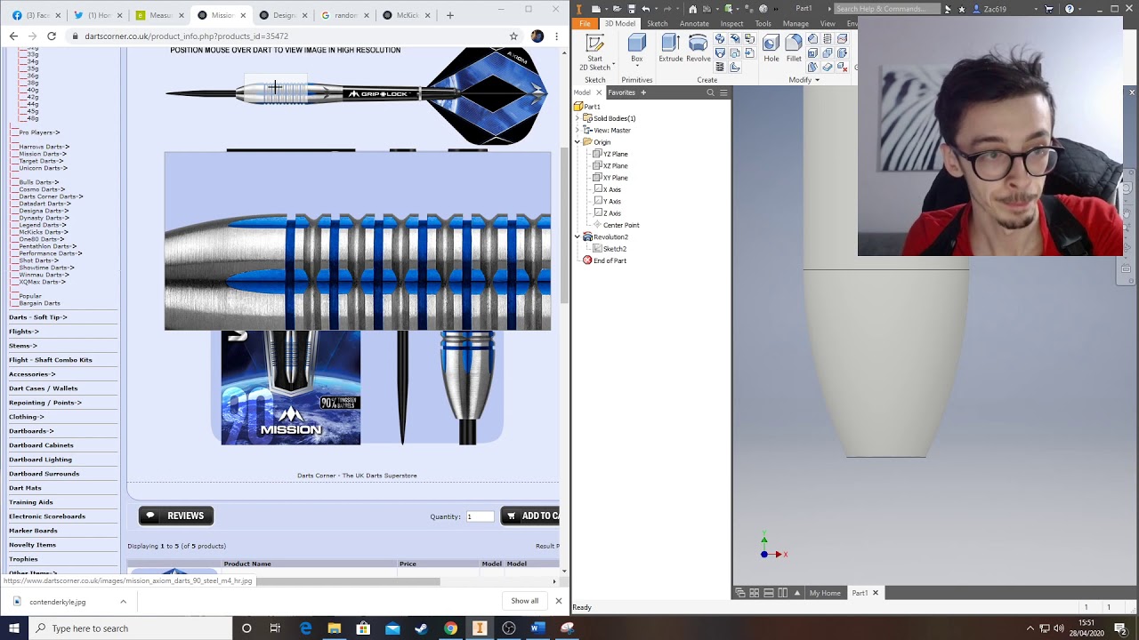
Task: Click the Inventor Save icon
Action: [631, 9]
